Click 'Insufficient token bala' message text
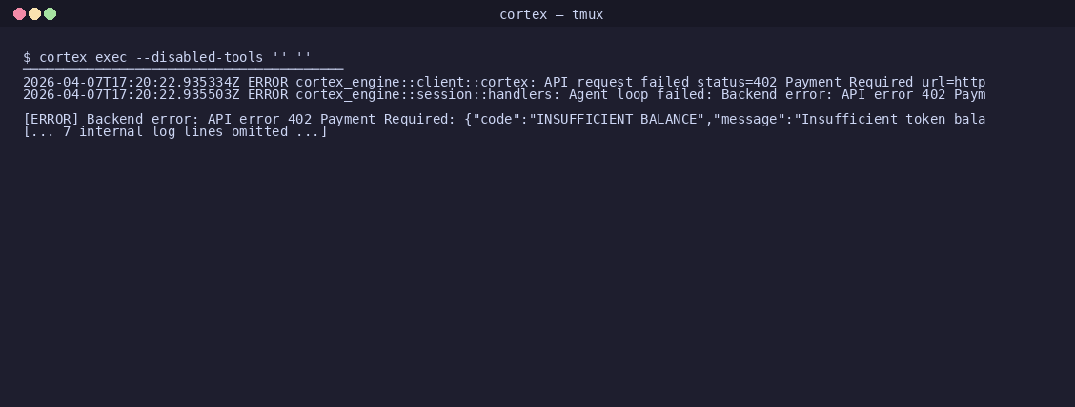1075x407 pixels. [893, 119]
